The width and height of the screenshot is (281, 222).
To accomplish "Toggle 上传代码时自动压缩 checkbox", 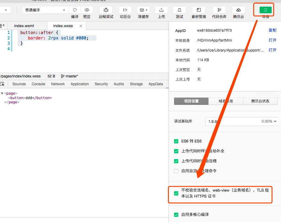I will pyautogui.click(x=176, y=161).
